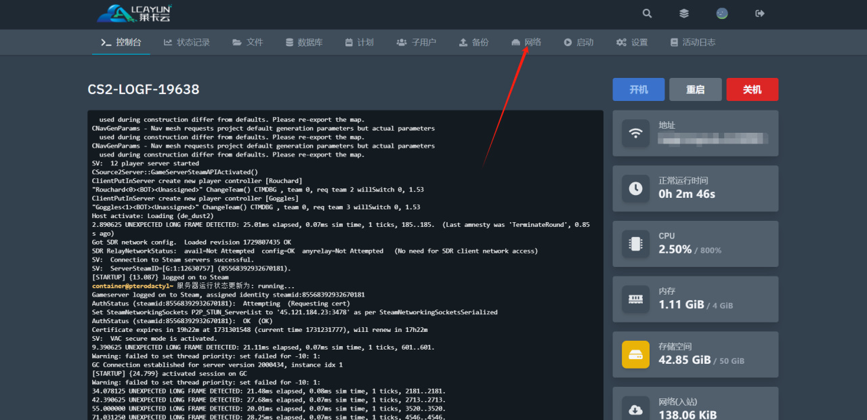This screenshot has height=420, width=867.
Task: Open the 备份 backups tab
Action: click(x=473, y=42)
